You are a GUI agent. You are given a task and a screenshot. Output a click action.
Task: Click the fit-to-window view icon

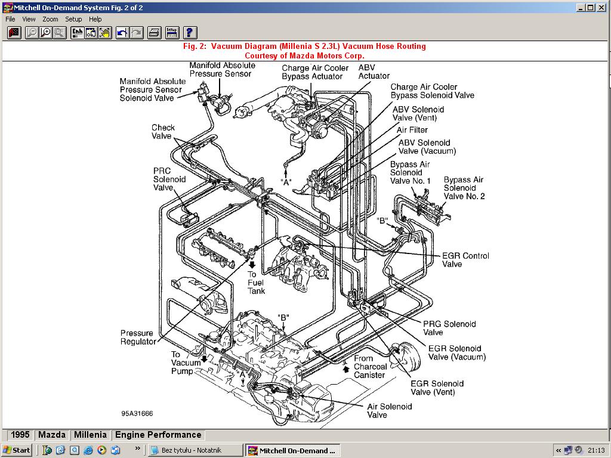pos(91,33)
